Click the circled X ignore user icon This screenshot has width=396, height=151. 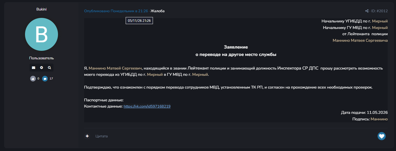(42, 68)
